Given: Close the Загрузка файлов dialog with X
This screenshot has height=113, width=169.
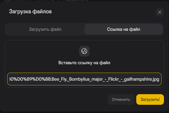Looking at the screenshot, I should pos(159,12).
